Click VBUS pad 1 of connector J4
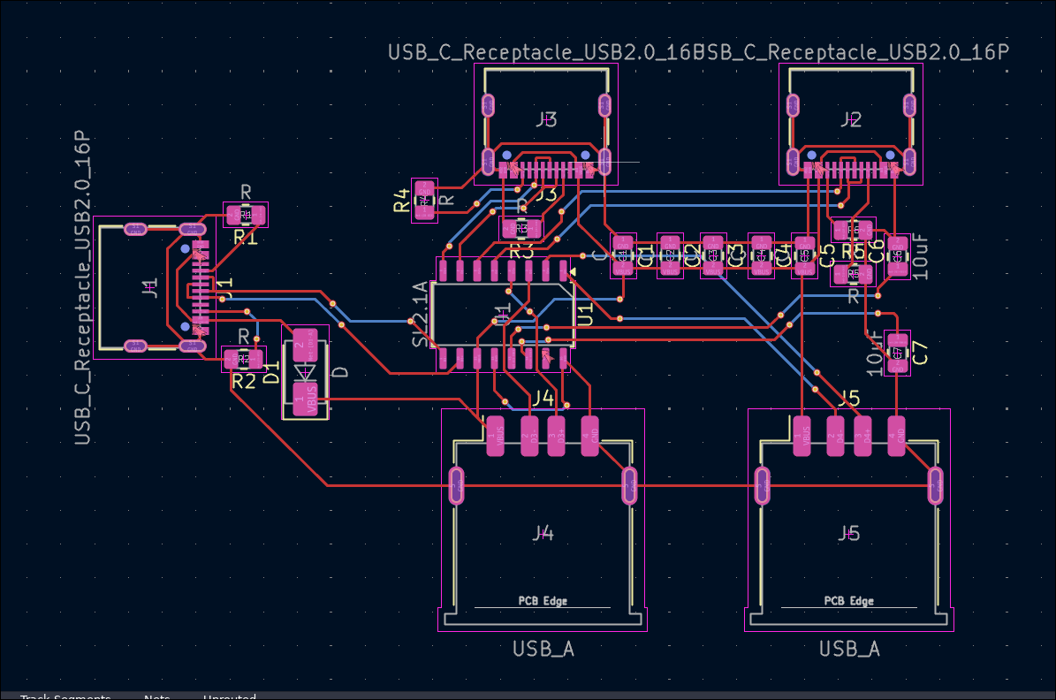This screenshot has height=700, width=1056. pyautogui.click(x=496, y=436)
